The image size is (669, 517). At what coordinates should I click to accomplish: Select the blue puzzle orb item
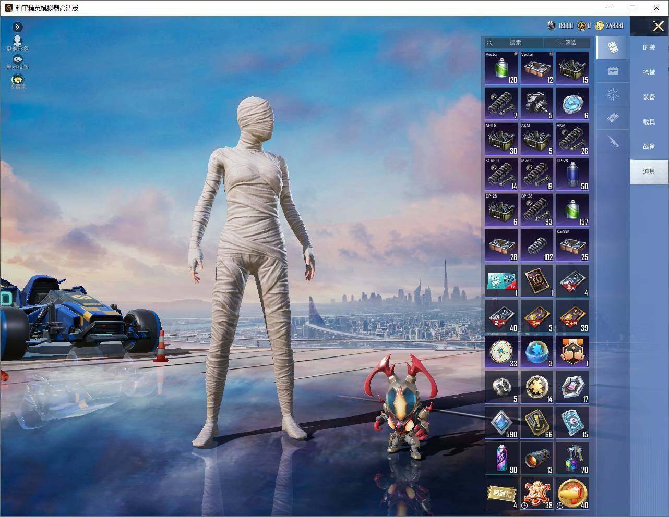click(x=537, y=351)
